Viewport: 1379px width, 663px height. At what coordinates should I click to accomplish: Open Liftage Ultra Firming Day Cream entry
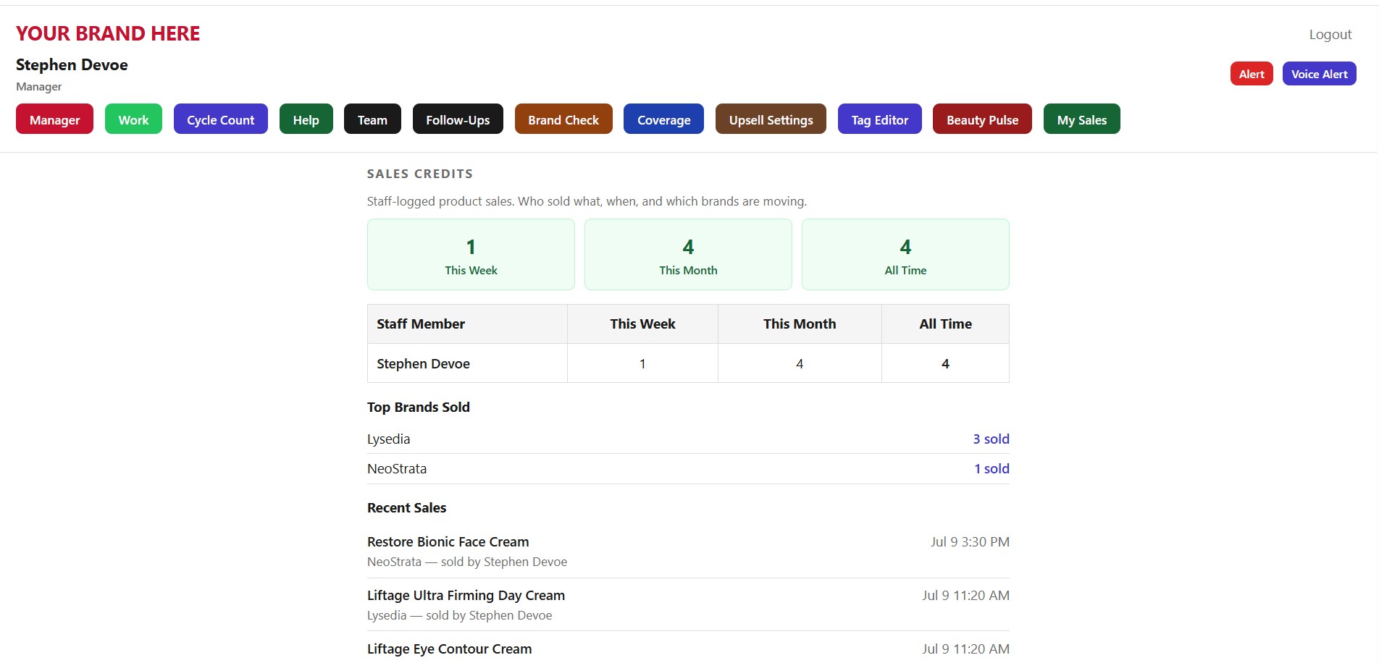(x=688, y=604)
